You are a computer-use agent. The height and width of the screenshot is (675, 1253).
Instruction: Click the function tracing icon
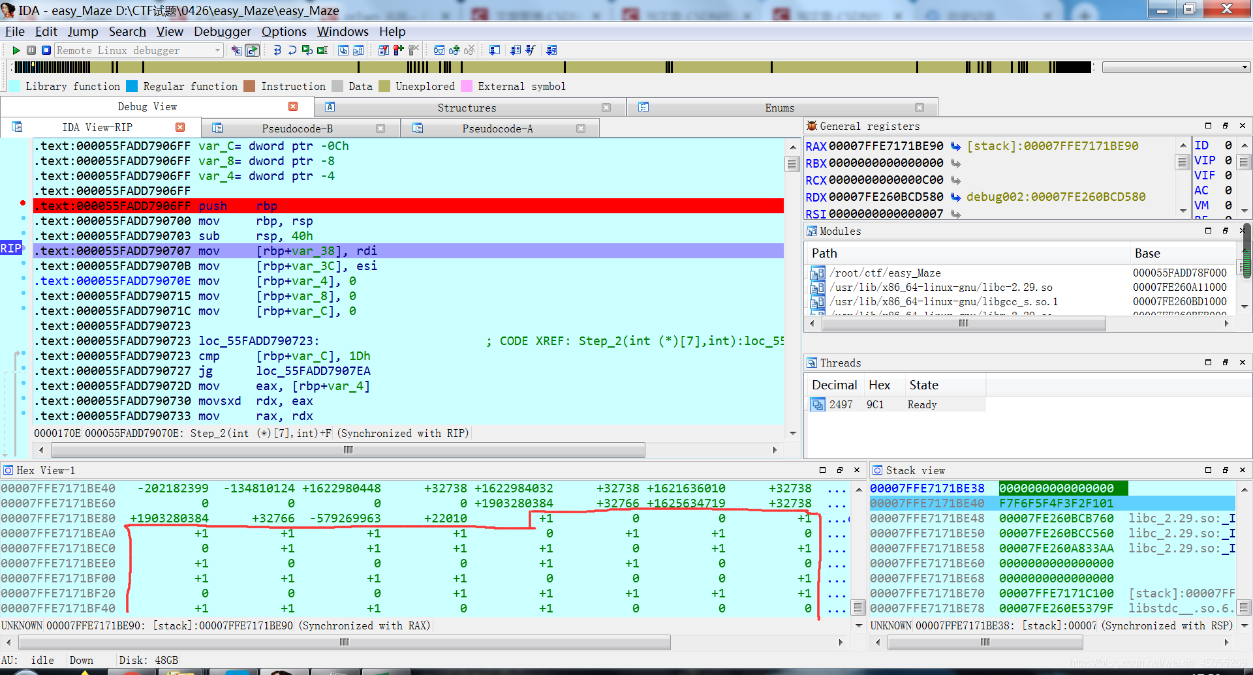click(530, 50)
